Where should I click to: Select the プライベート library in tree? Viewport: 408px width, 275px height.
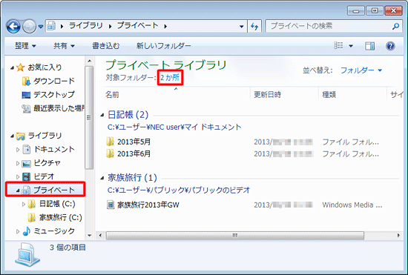pos(54,190)
